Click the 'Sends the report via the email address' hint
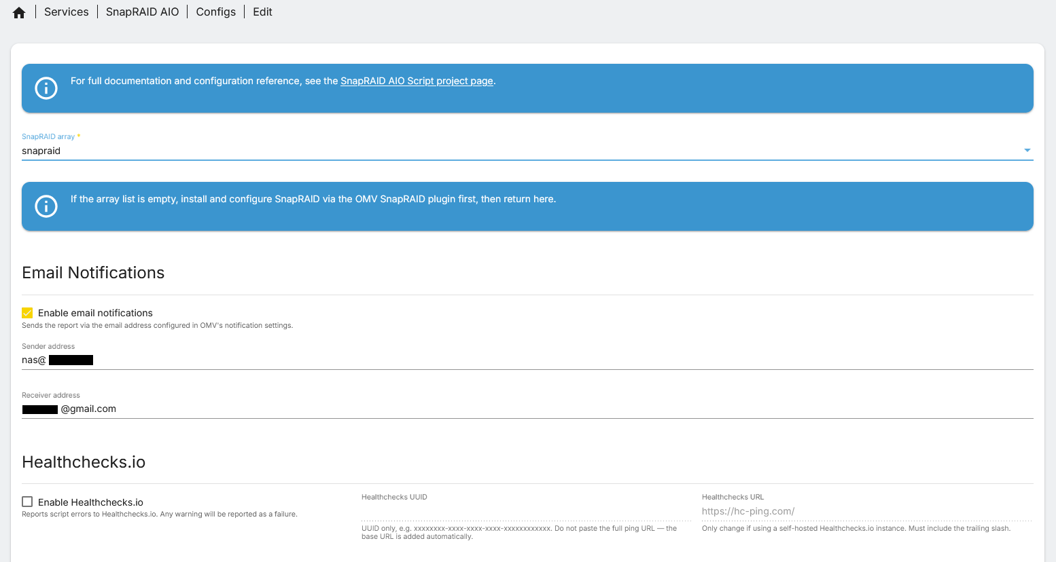 click(158, 326)
